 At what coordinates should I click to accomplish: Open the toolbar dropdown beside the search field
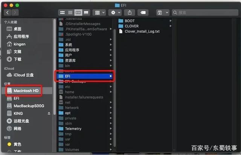[163, 12]
